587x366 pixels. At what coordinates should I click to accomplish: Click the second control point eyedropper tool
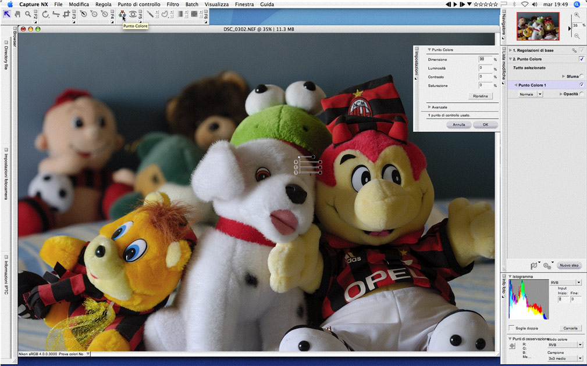[94, 15]
